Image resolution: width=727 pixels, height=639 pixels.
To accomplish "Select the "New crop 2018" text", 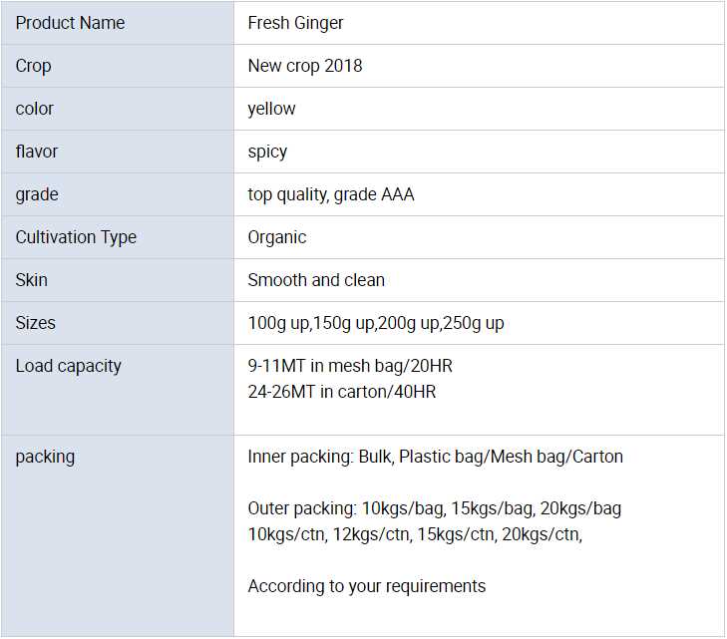I will [304, 66].
